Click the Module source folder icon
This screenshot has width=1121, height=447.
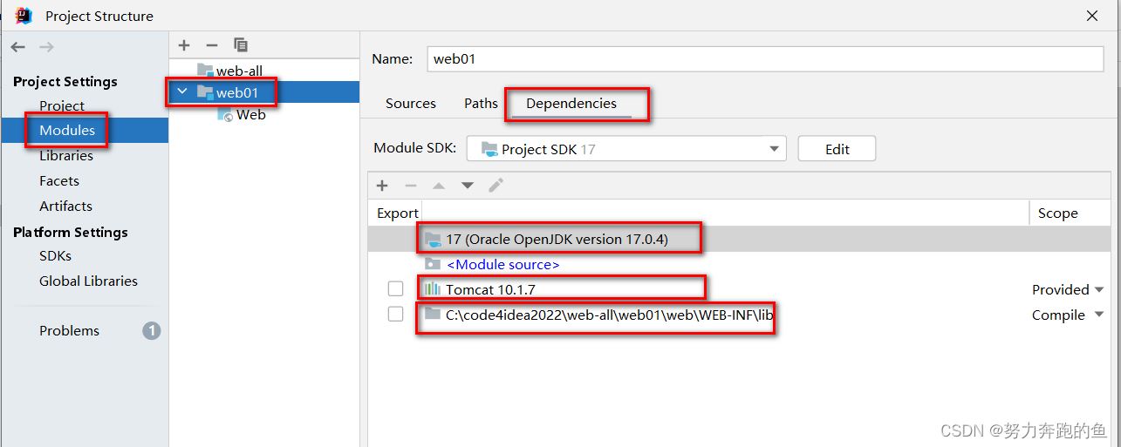[x=433, y=263]
